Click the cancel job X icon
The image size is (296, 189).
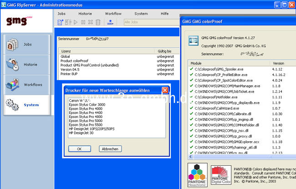[90, 22]
